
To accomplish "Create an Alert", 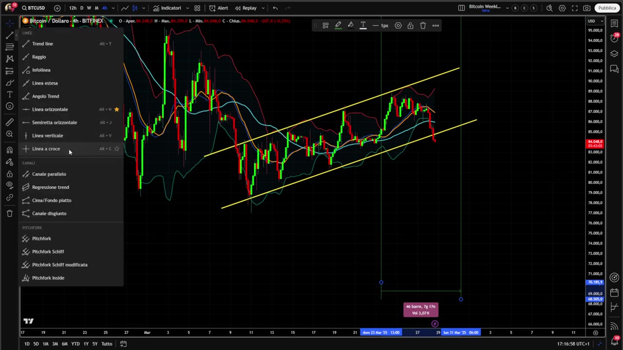I will click(219, 8).
